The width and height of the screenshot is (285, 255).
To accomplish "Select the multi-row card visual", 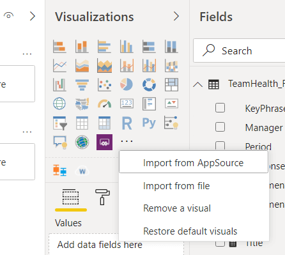I will coord(149,104).
